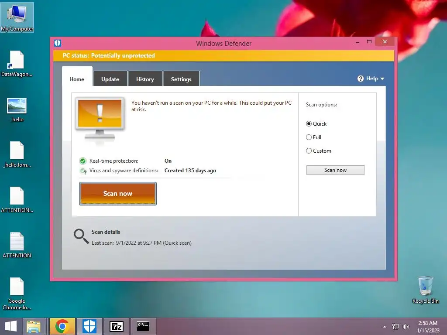The height and width of the screenshot is (335, 447).
Task: Select the ATTENTION... blank file icon on desktop
Action: coord(17,200)
